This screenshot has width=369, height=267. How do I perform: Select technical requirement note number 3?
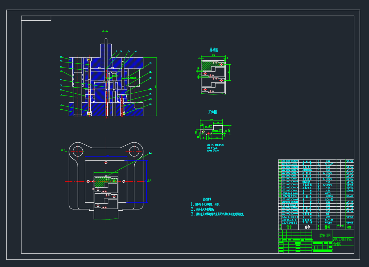pos(217,214)
